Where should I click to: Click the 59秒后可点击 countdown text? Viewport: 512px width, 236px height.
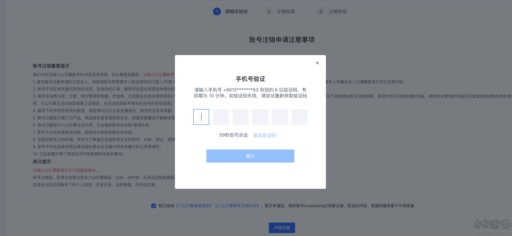[233, 135]
